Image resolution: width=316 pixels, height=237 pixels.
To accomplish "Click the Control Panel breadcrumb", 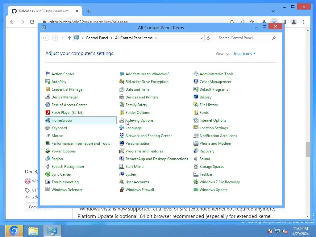I will pos(97,38).
